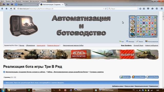Switch to UVScreenCamera in taskbar

pos(108,90)
